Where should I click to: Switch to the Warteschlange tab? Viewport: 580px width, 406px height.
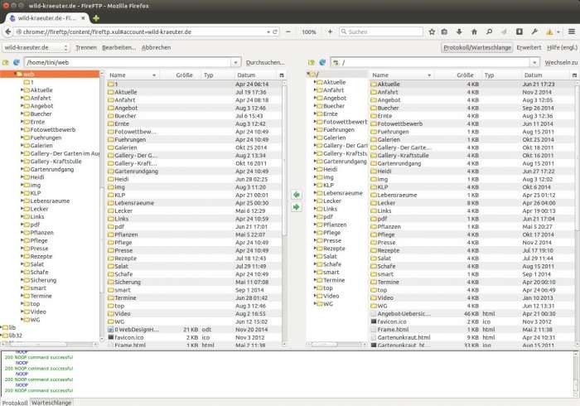pyautogui.click(x=51, y=402)
